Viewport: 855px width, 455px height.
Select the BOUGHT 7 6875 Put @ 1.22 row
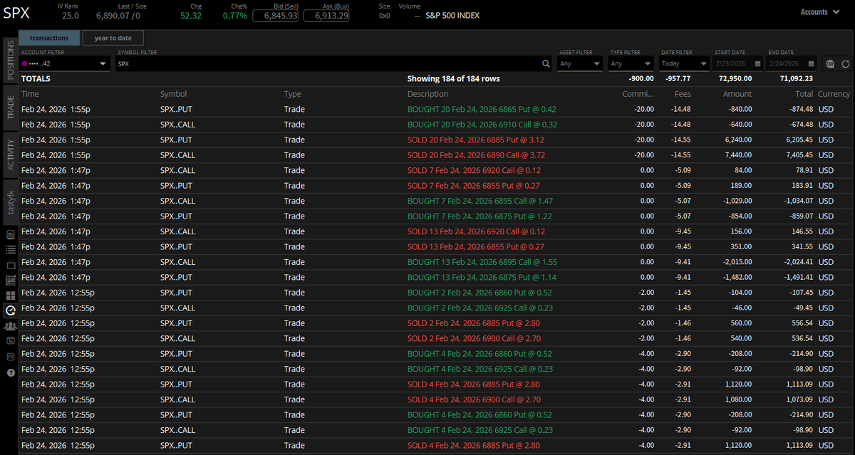pyautogui.click(x=436, y=216)
